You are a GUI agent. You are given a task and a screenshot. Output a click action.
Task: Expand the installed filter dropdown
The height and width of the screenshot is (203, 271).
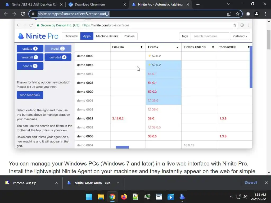click(240, 36)
